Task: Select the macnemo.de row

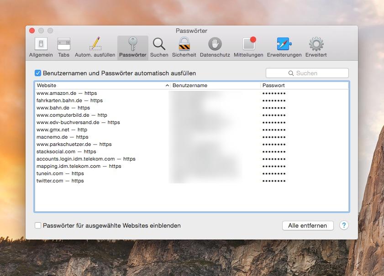Action: [x=192, y=137]
